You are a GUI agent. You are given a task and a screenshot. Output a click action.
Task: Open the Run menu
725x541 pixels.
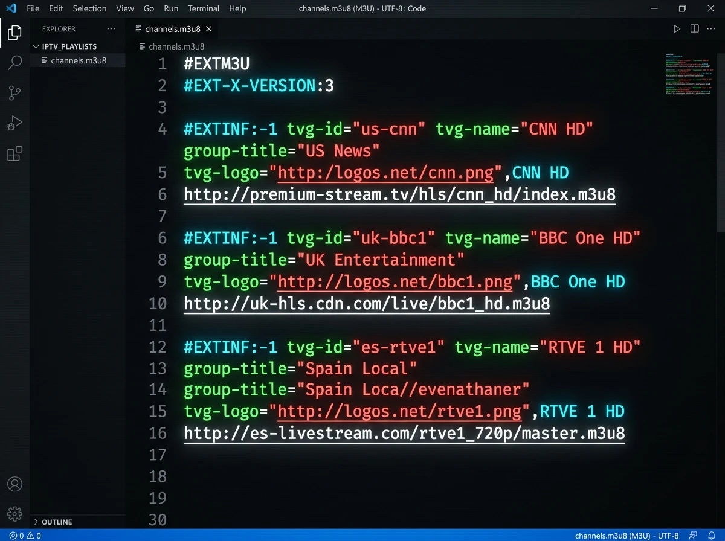[x=171, y=8]
